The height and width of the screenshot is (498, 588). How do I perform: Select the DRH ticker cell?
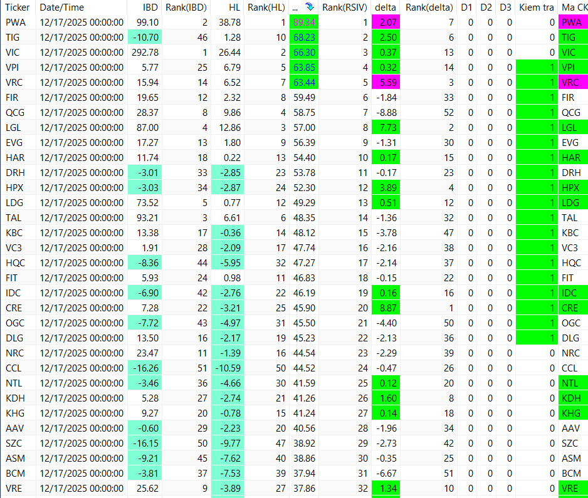(19, 173)
